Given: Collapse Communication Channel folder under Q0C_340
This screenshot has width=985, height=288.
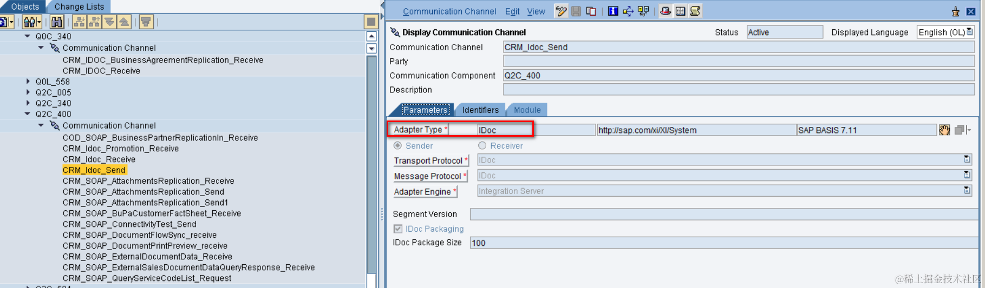Looking at the screenshot, I should [x=41, y=48].
